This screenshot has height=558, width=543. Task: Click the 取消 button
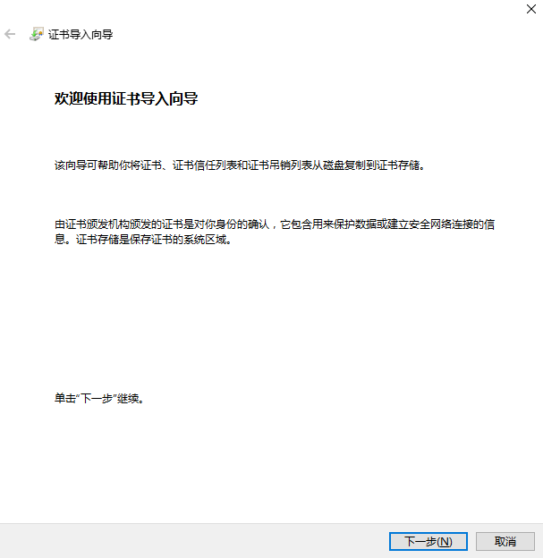point(505,541)
